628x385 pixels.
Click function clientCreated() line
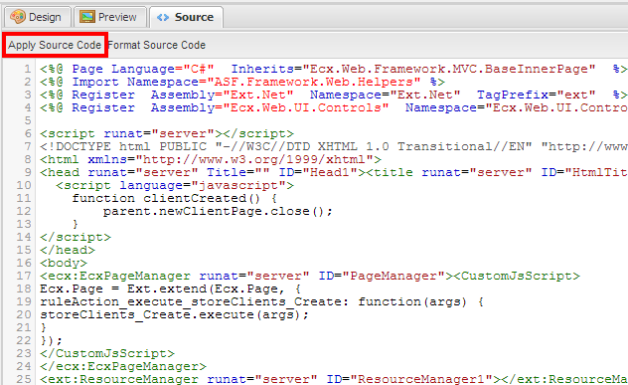pos(175,198)
